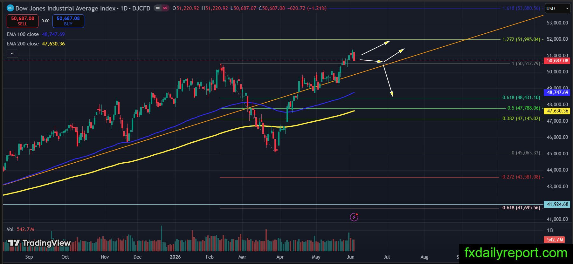Click the 46,000.00 price axis label
Image resolution: width=573 pixels, height=264 pixels.
(557, 137)
